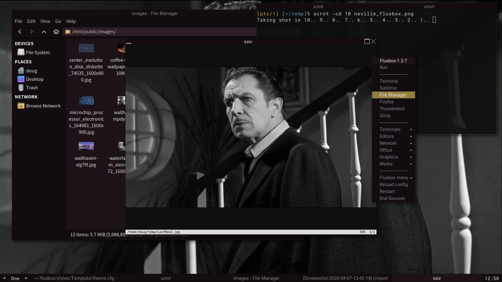Launch Gimp from Fluxbox menu
The image size is (502, 282).
point(393,116)
